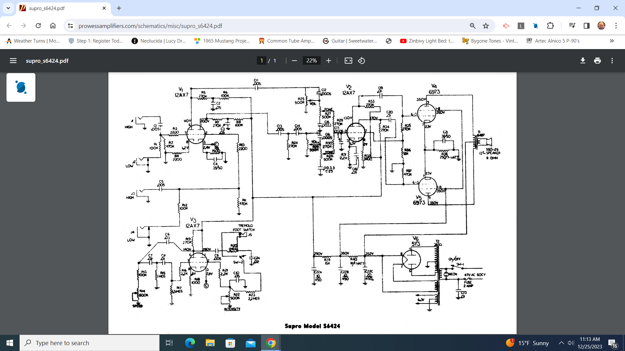Open the Bygone Tones bookmark
The image size is (625, 351).
point(490,41)
